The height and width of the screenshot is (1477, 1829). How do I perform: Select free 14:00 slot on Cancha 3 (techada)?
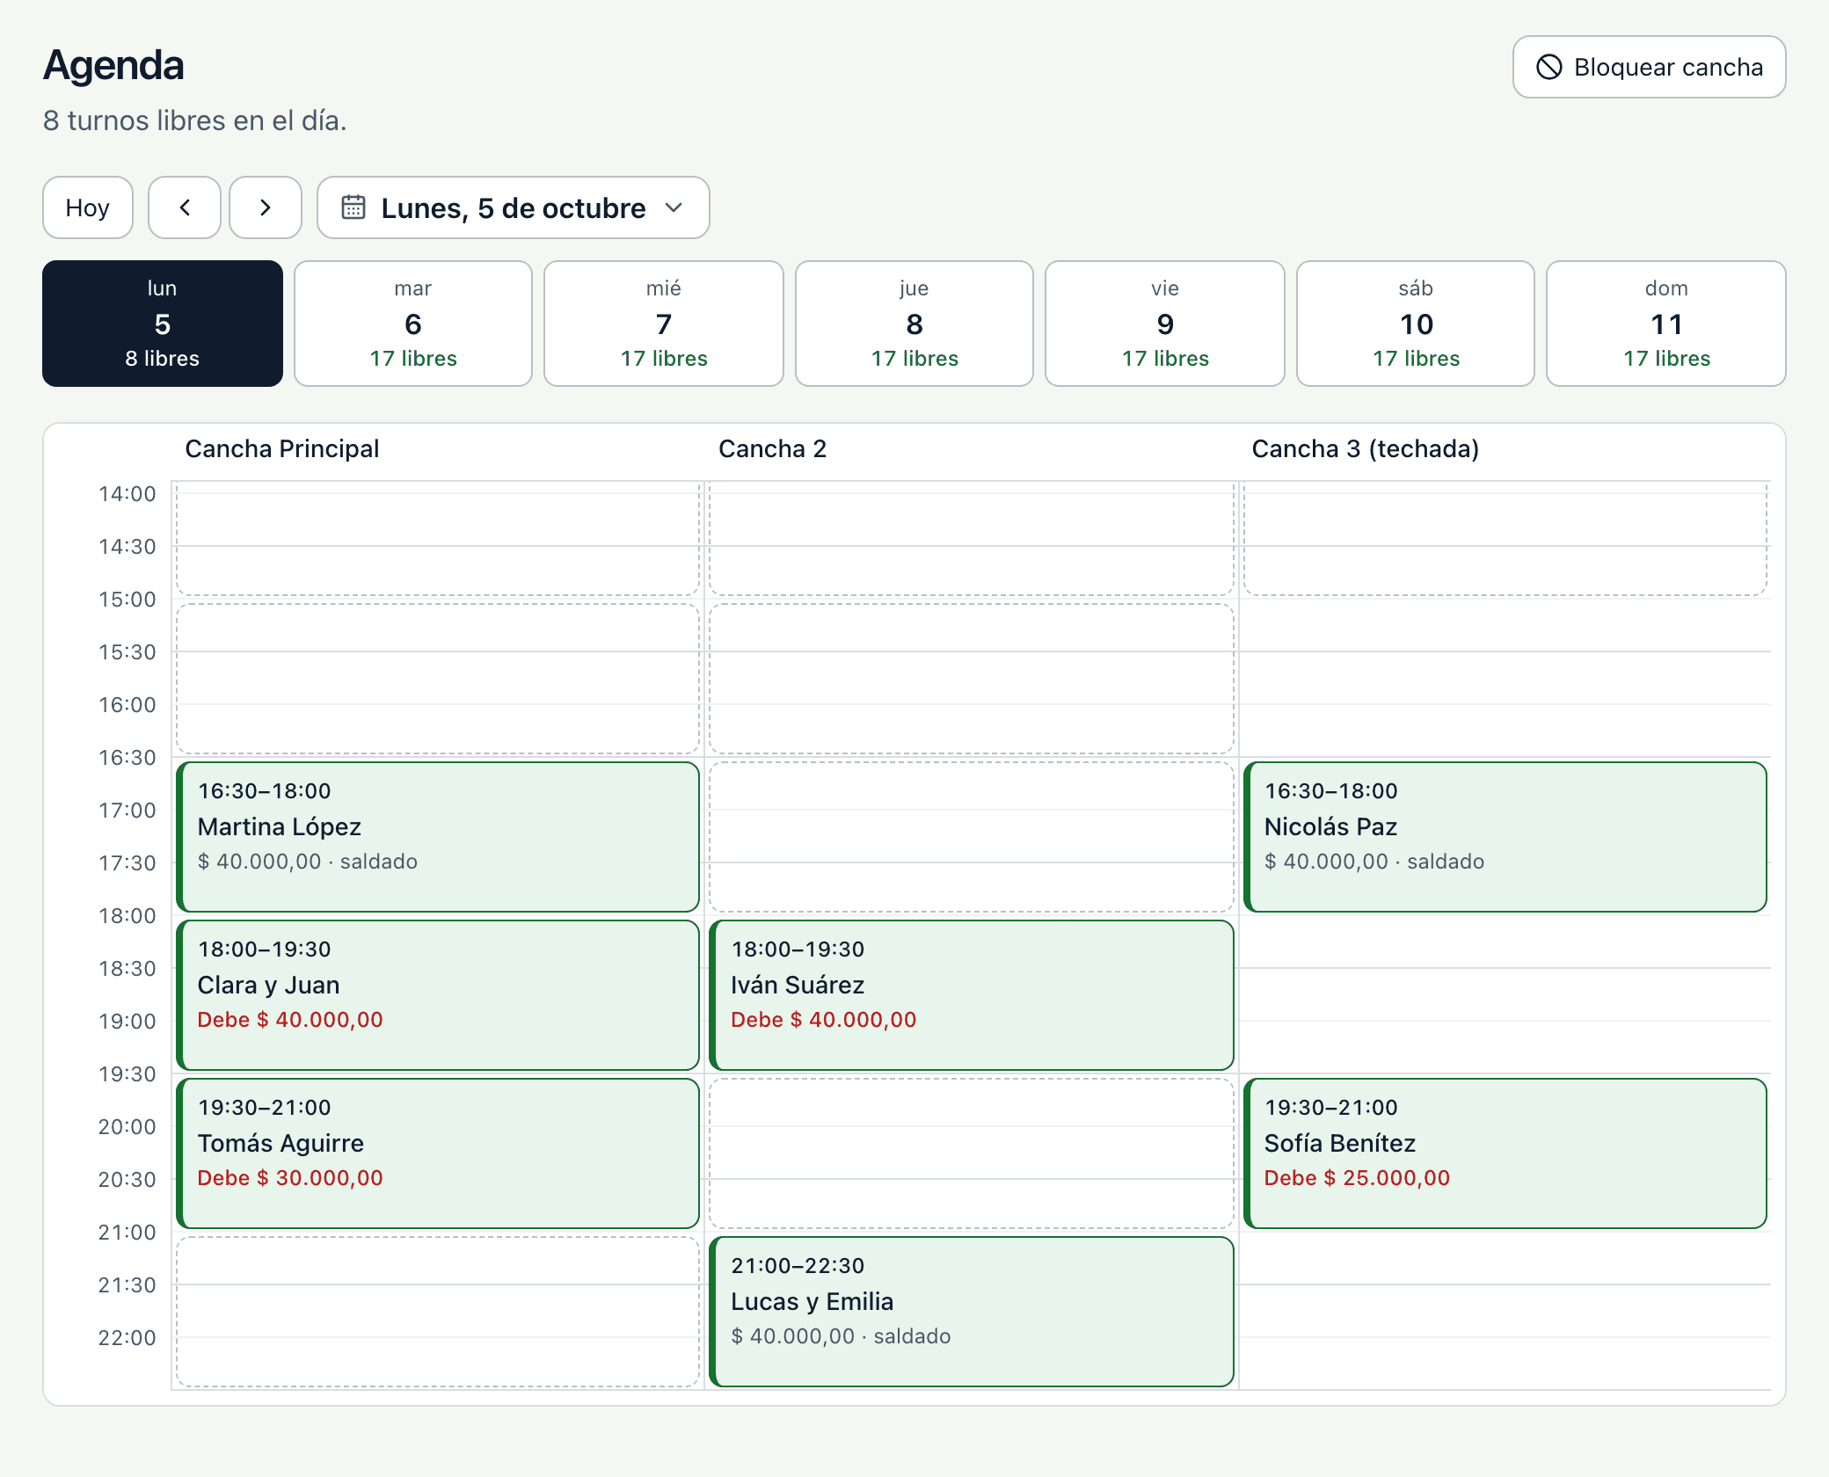[1505, 538]
